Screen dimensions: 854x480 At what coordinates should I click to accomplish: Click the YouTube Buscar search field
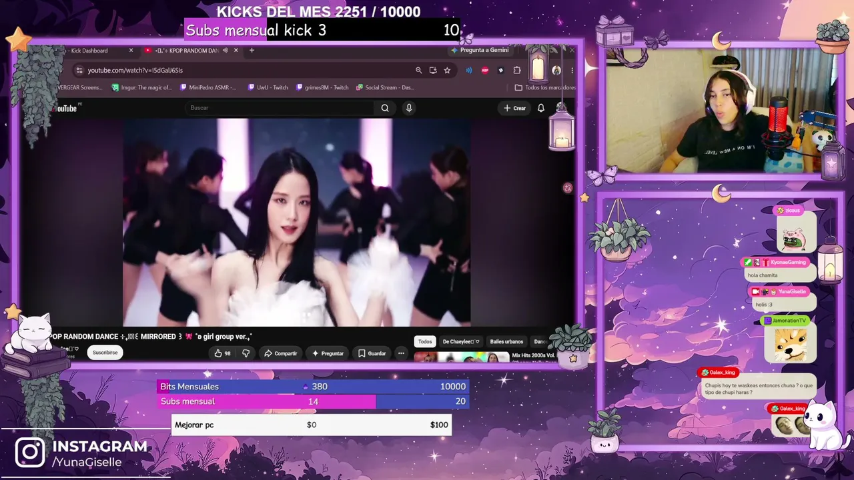point(279,108)
